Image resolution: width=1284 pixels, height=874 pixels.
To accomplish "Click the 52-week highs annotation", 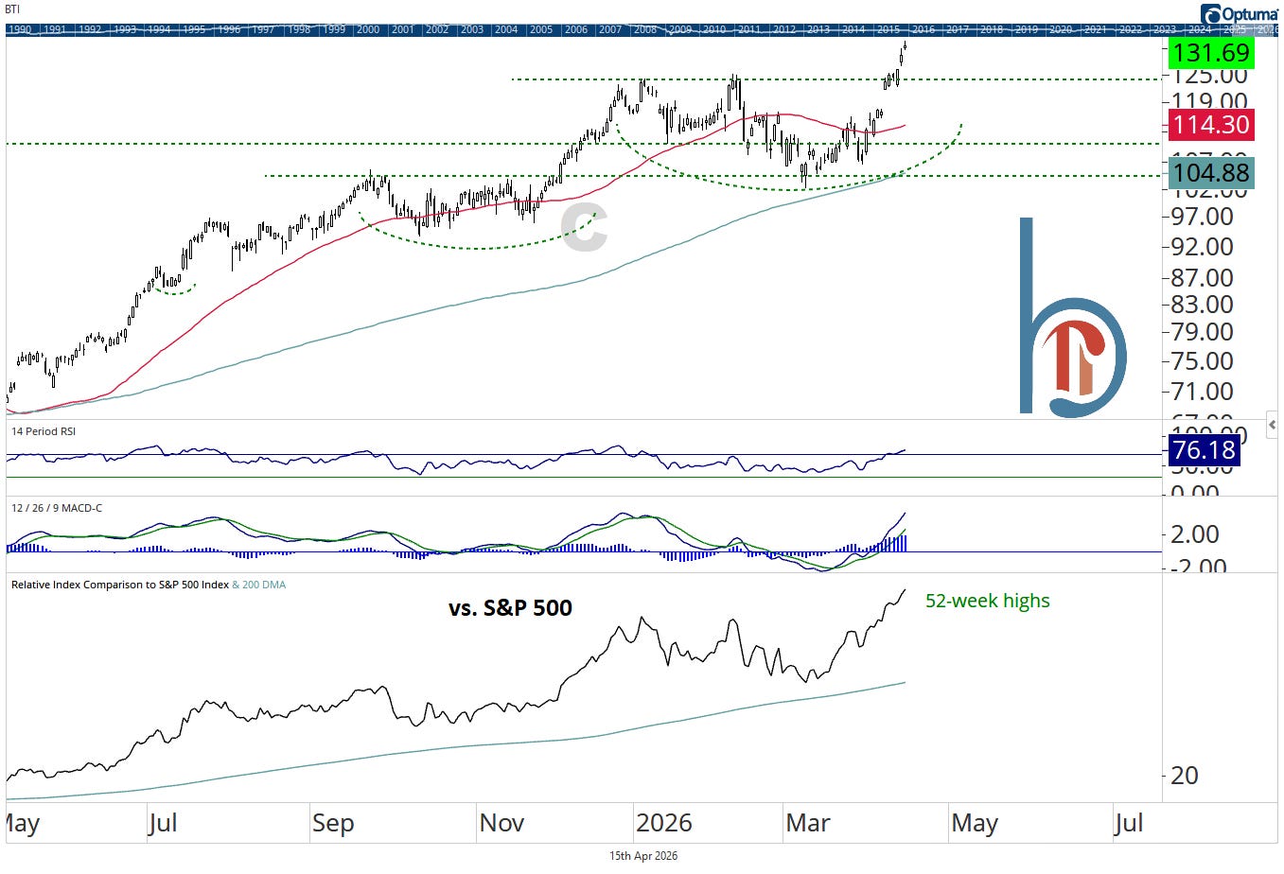I will (x=988, y=601).
